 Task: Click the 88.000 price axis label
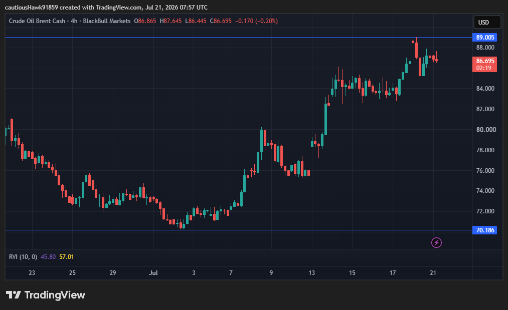tap(485, 48)
